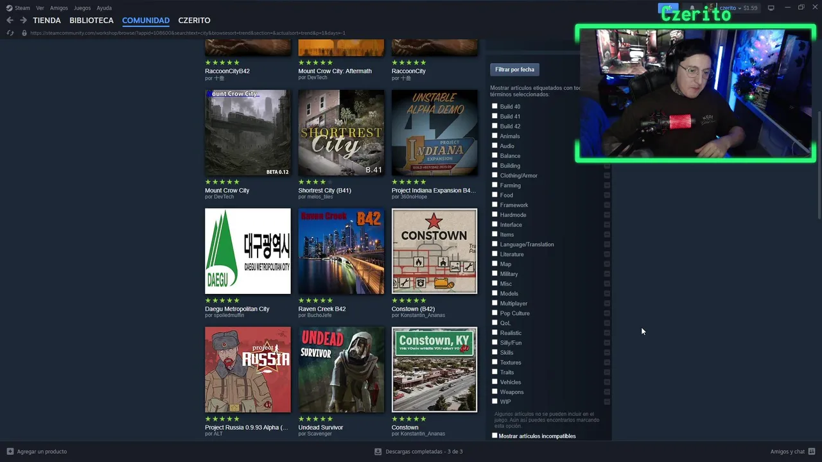The width and height of the screenshot is (822, 462).
Task: Click the minus icon next to Map
Action: [x=607, y=264]
